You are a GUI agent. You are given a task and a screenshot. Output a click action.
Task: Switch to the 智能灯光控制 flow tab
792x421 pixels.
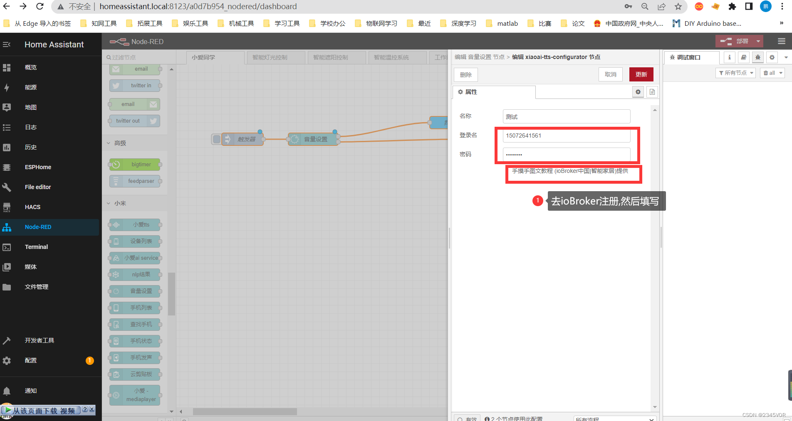click(x=276, y=57)
